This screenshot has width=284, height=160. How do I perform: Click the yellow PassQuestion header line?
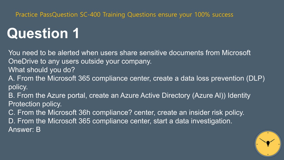click(x=124, y=15)
